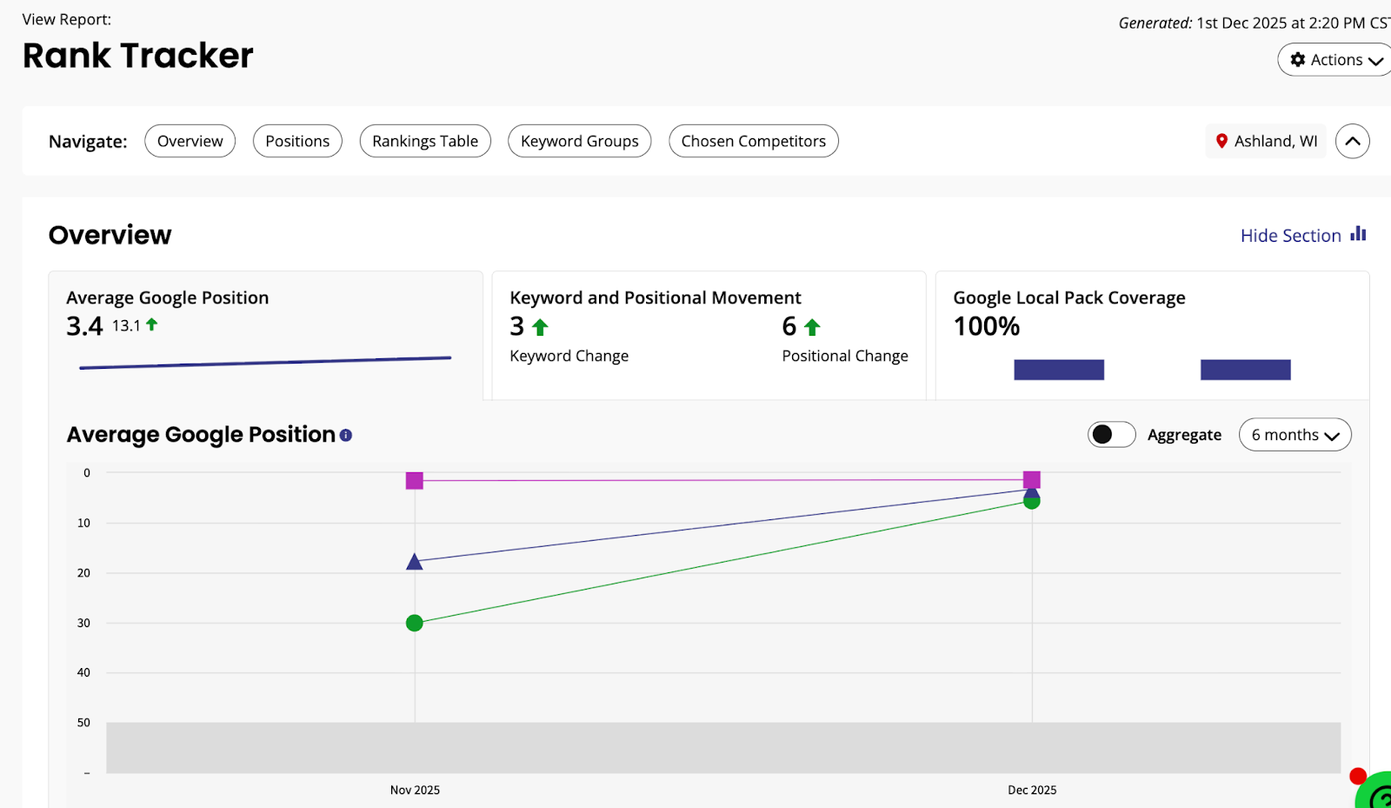Click the green circle marker at Nov 2025
The image size is (1391, 808).
point(415,623)
